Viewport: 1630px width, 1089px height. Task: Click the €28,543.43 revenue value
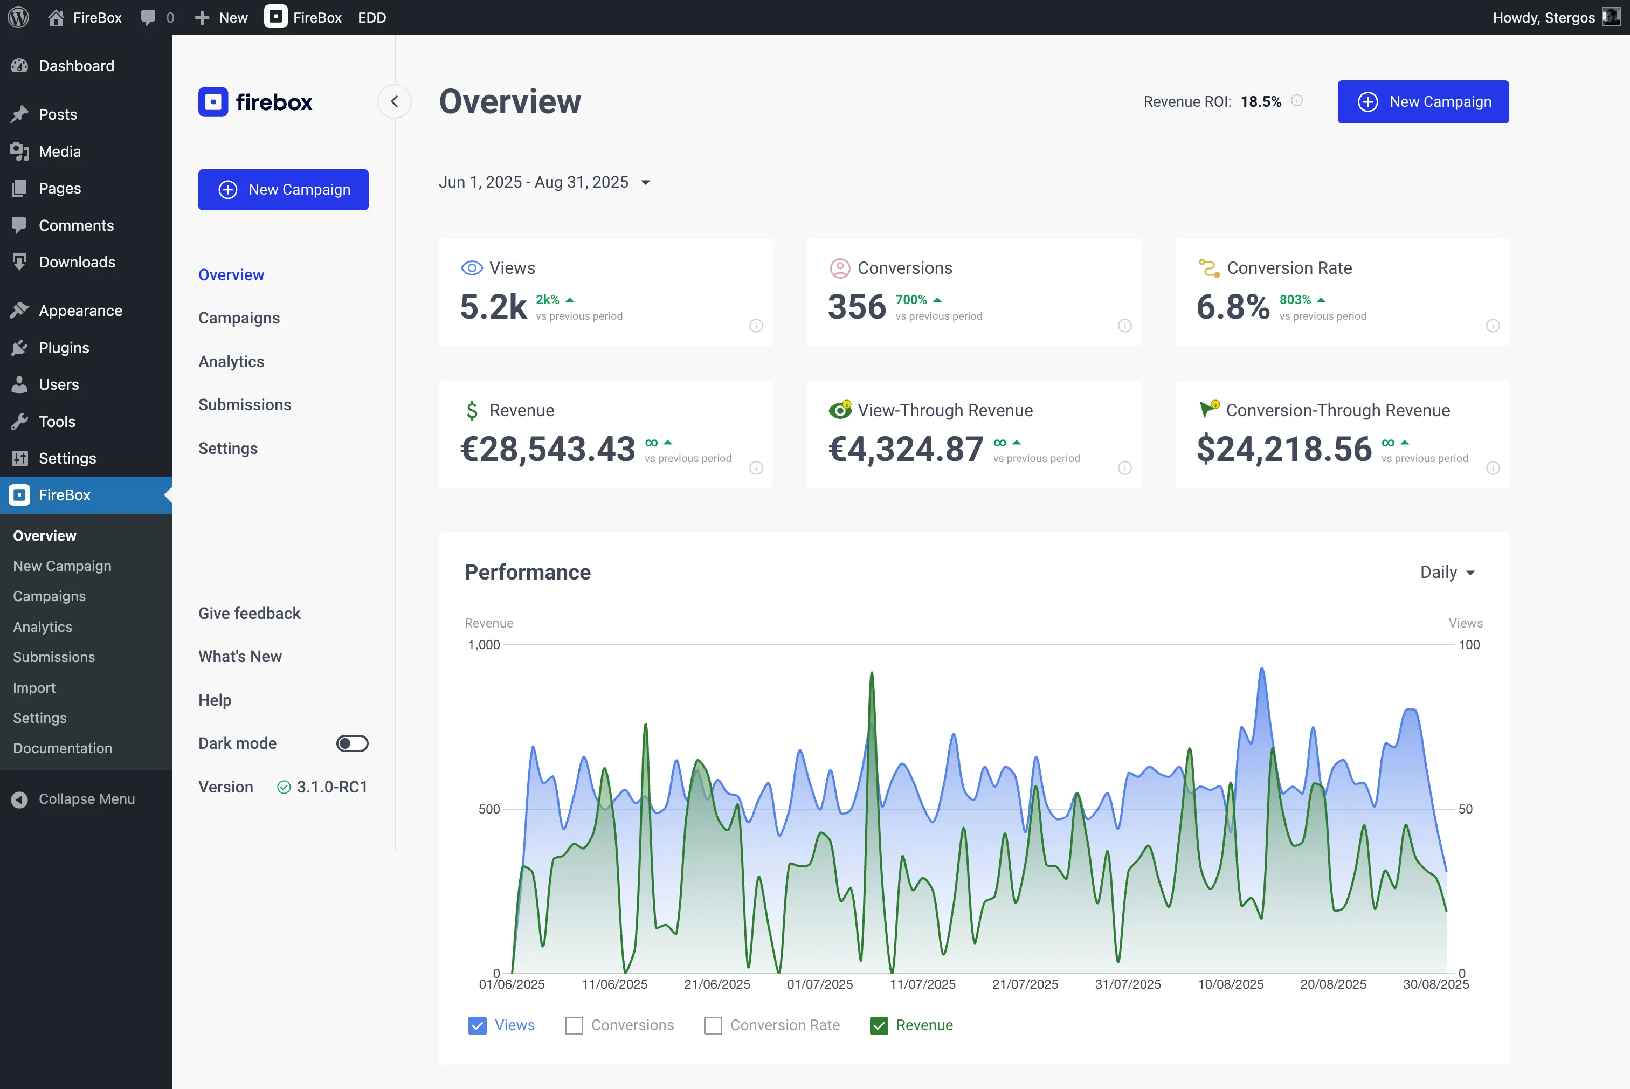[x=548, y=449]
